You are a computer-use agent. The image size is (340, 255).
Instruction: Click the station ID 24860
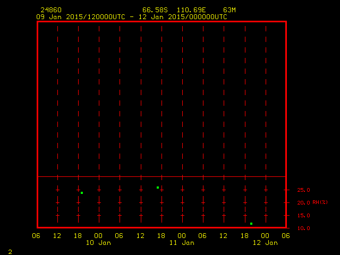click(51, 10)
